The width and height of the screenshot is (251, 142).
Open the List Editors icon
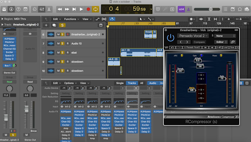[226, 9]
